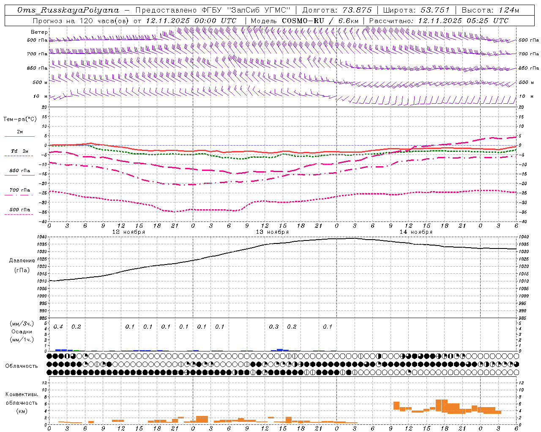Click '850 гПа' in the temperature legend
The width and height of the screenshot is (541, 432).
[20, 171]
